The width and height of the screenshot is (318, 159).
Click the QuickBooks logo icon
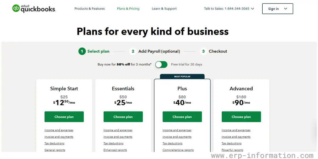click(x=16, y=8)
